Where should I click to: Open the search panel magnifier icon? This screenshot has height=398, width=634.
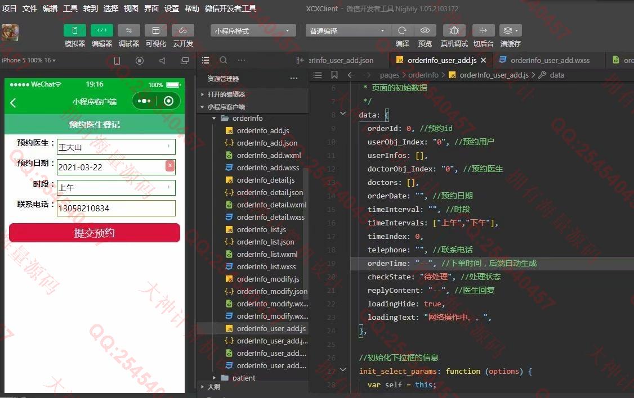(223, 60)
